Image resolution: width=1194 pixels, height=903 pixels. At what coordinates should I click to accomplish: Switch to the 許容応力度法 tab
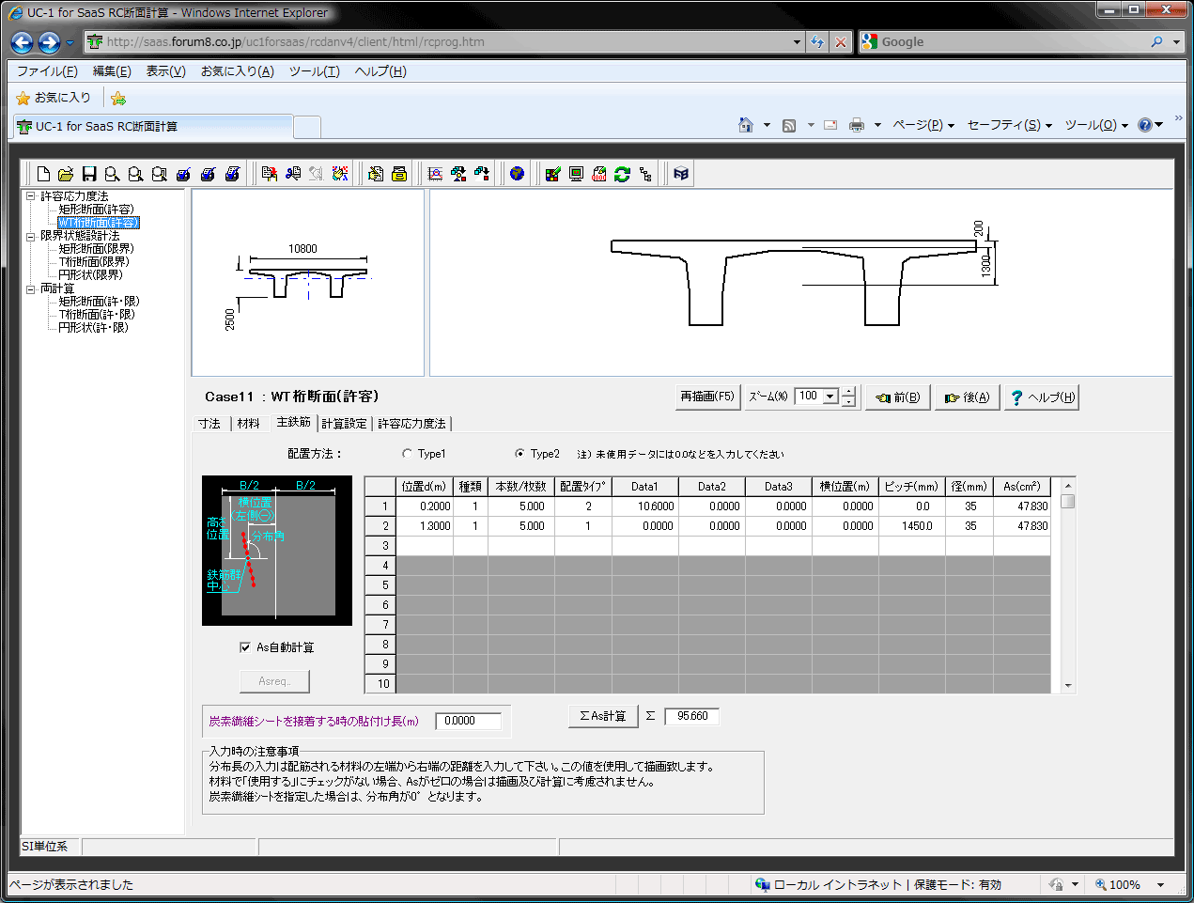[x=411, y=424]
